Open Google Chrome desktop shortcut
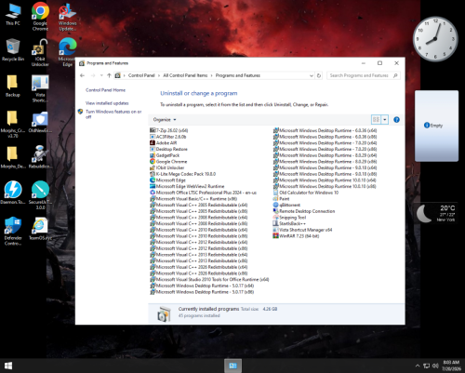This screenshot has width=465, height=373. tap(40, 16)
